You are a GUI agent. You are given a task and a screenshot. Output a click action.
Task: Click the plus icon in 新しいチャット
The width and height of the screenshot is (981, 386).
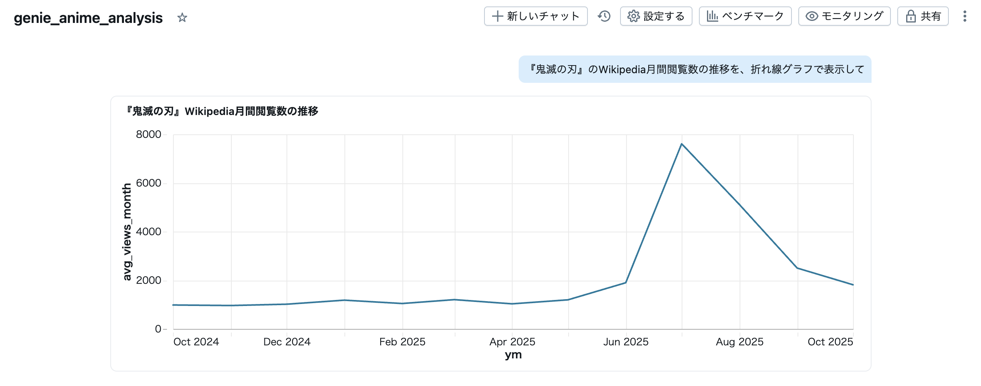point(498,16)
